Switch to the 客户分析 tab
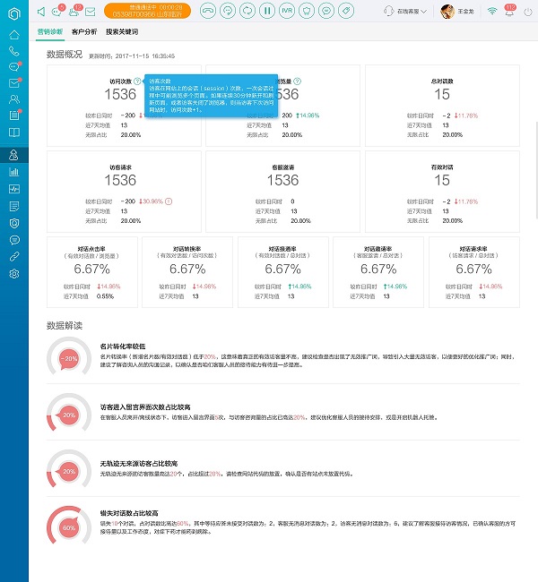The height and width of the screenshot is (582, 538). coord(83,30)
